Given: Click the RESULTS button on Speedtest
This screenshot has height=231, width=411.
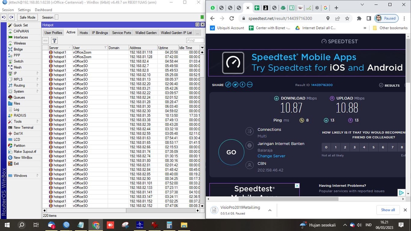Looking at the screenshot, I should [389, 85].
